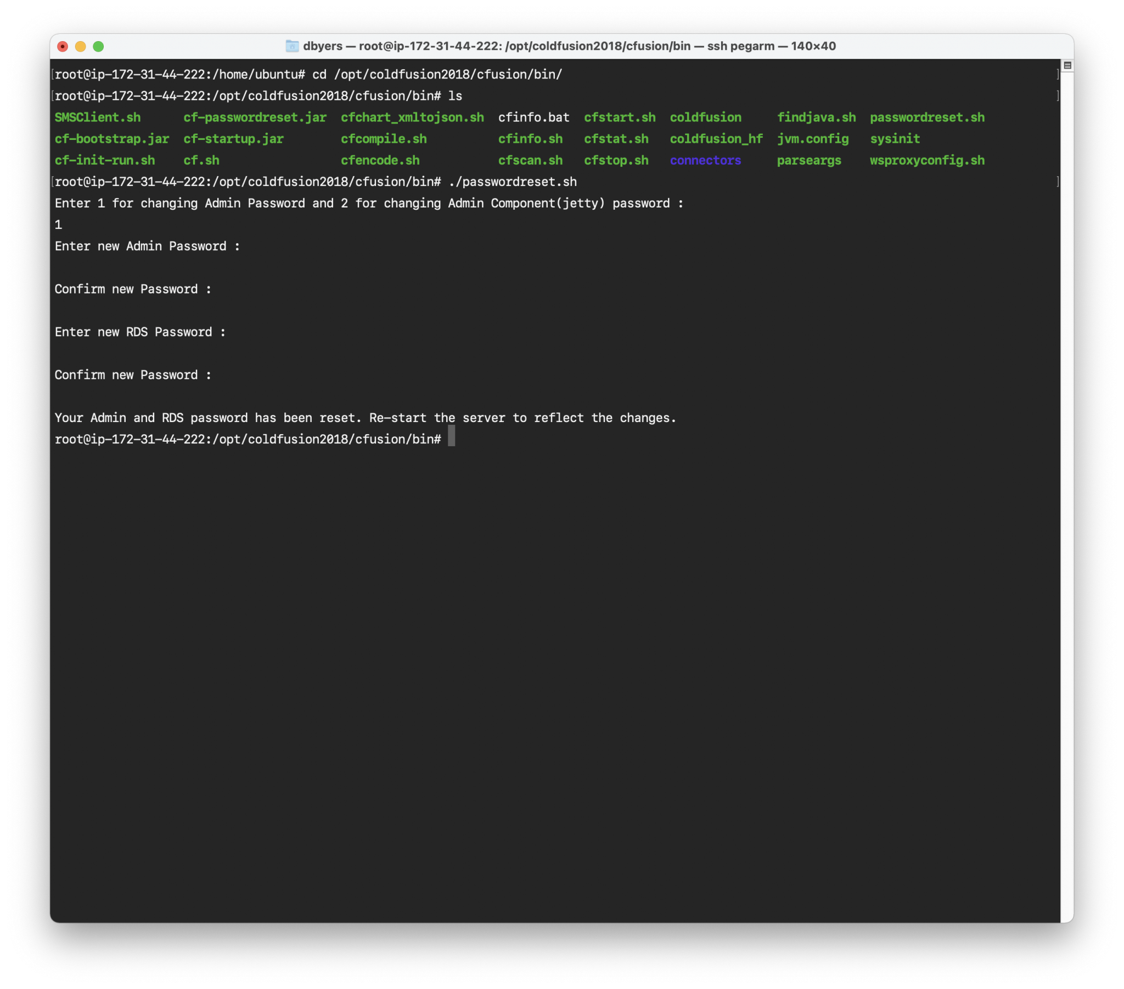1124x989 pixels.
Task: Click the yellow minimize traffic light
Action: pyautogui.click(x=81, y=47)
